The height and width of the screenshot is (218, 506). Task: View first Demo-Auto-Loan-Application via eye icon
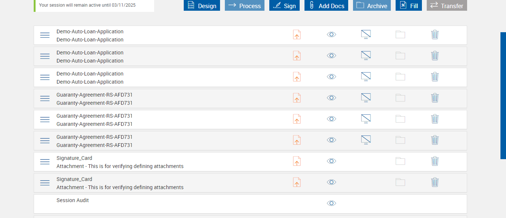(x=332, y=34)
